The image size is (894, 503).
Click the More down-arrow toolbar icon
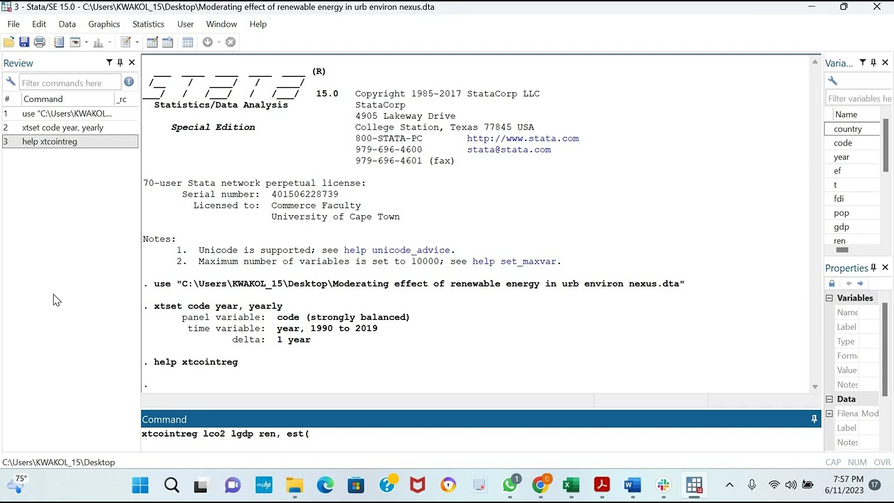(x=207, y=43)
